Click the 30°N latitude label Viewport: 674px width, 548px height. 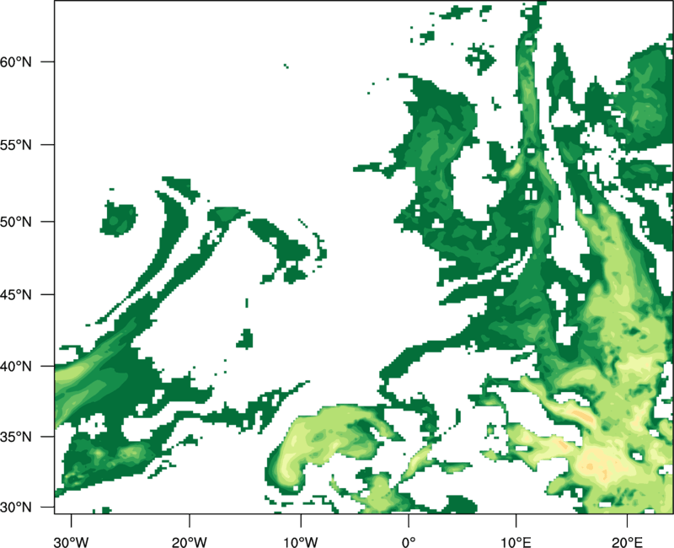coord(15,508)
